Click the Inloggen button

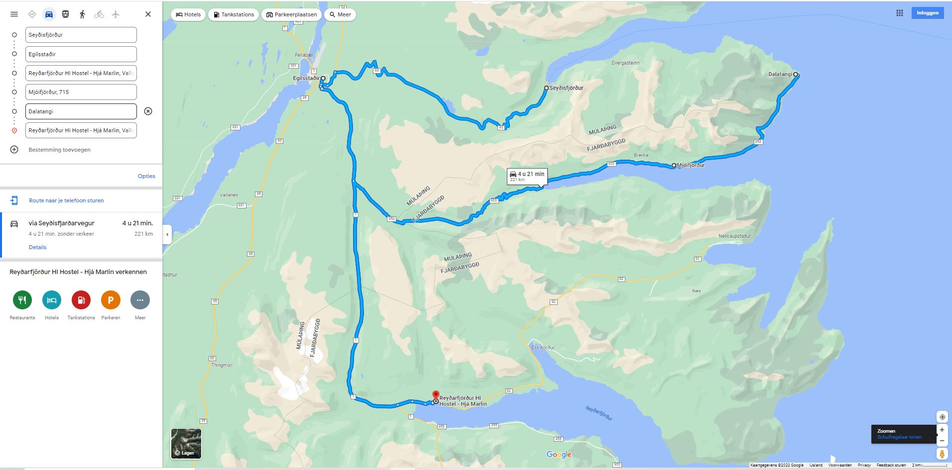(927, 13)
